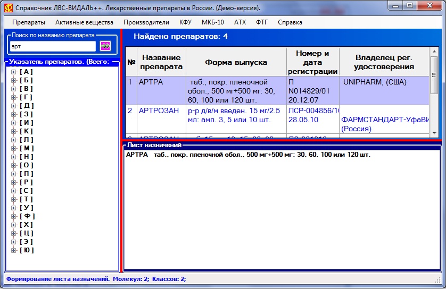Viewport: 446px width, 289px height.
Task: Expand the [ А ] tree node
Action: [13, 72]
